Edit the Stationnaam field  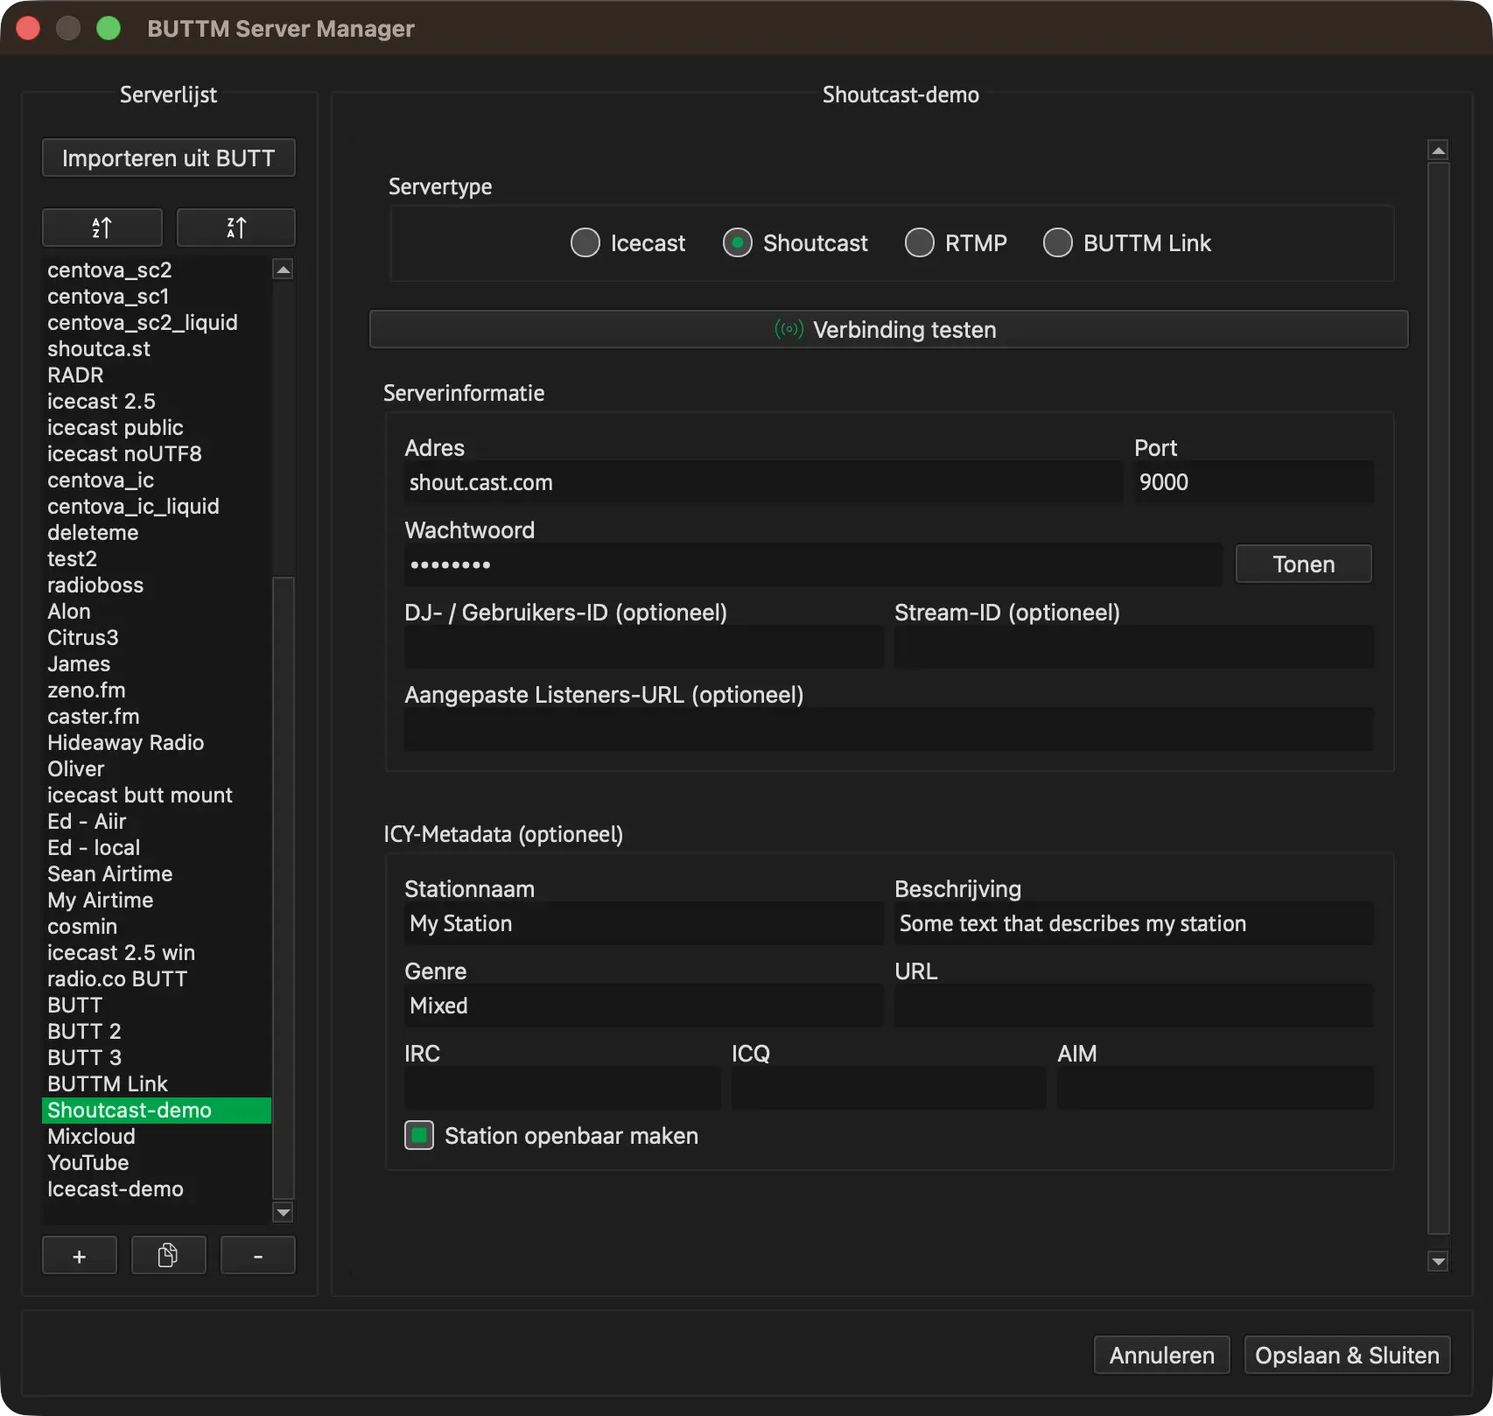(643, 923)
